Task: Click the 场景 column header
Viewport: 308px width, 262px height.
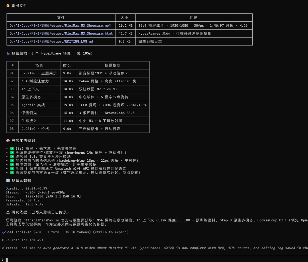Action: click(39, 65)
